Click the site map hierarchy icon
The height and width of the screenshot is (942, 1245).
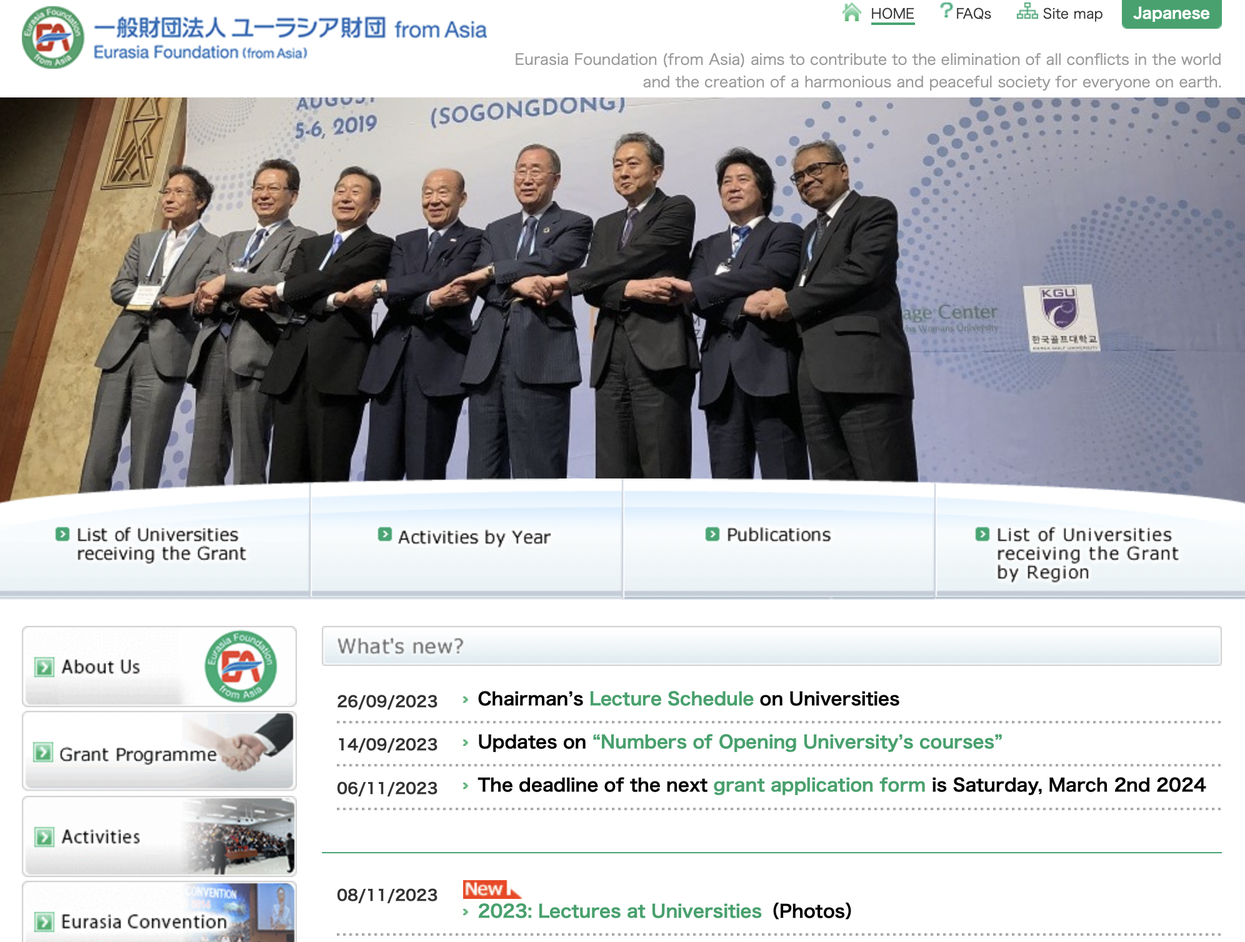pos(1027,12)
